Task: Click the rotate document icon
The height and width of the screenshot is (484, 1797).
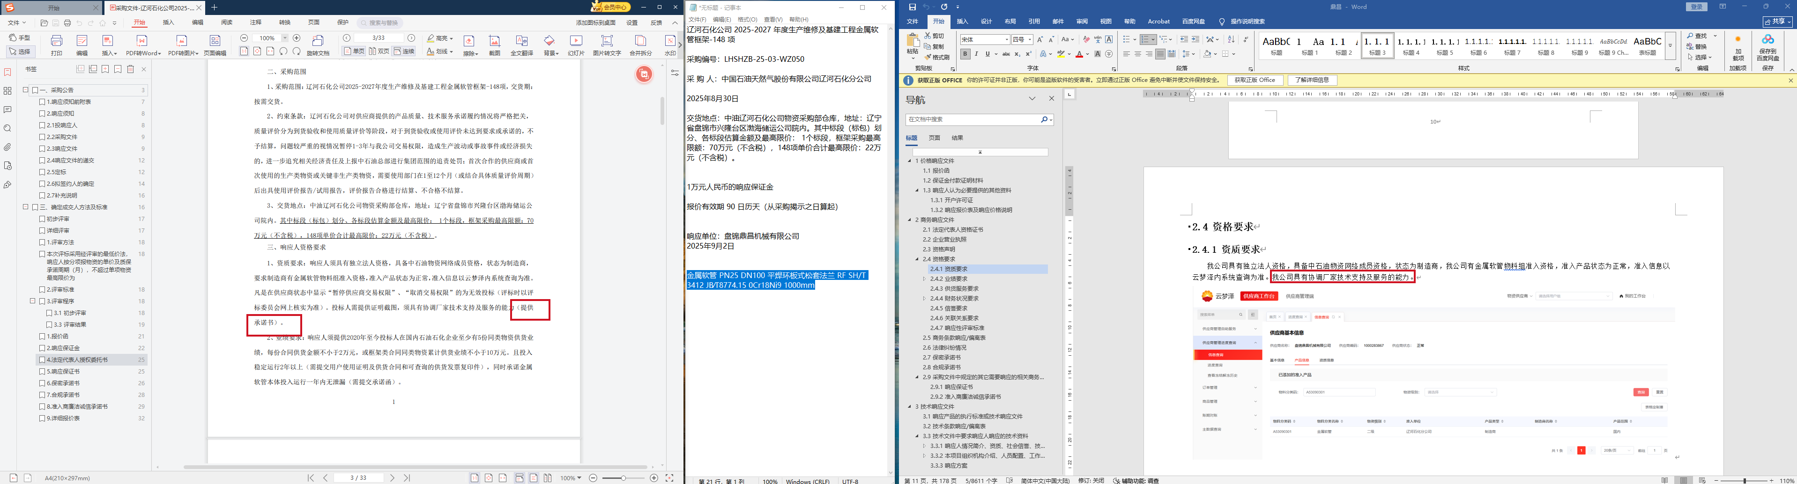Action: [x=318, y=44]
